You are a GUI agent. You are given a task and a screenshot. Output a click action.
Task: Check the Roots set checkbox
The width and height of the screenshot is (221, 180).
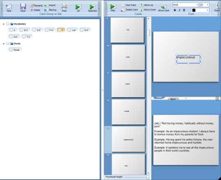click(x=11, y=50)
